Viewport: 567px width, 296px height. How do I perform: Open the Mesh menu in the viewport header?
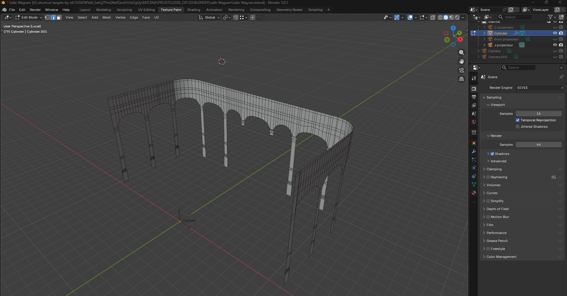[107, 17]
